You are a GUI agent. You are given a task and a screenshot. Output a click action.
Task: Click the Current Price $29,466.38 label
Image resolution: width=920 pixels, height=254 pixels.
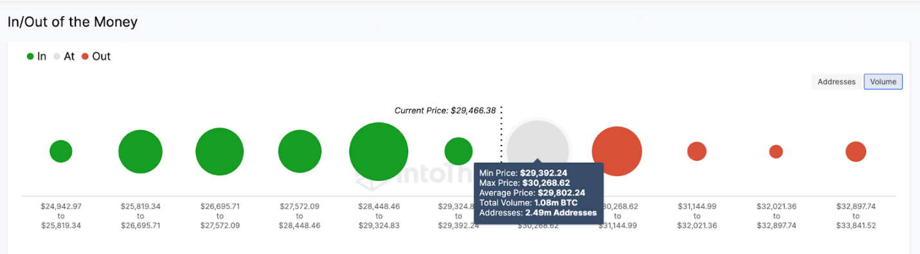click(445, 110)
